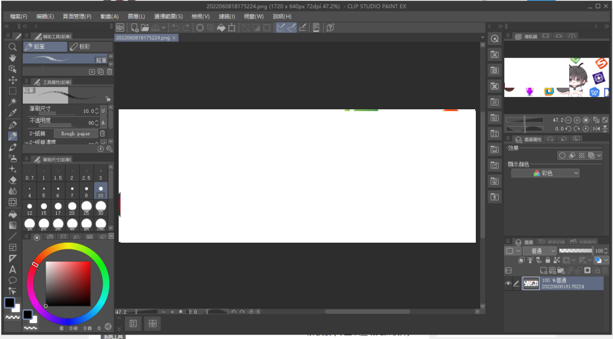Toggle visibility eye of layer 2022060818175224
The height and width of the screenshot is (339, 613).
click(x=508, y=283)
